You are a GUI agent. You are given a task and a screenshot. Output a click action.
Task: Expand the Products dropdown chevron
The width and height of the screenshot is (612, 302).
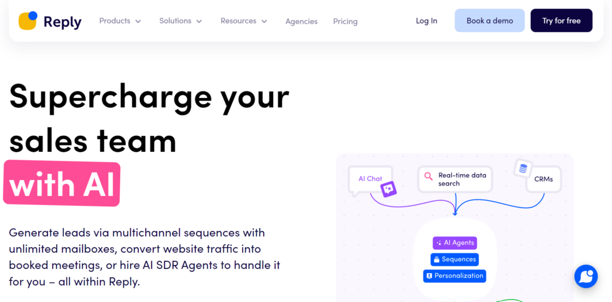tap(138, 22)
